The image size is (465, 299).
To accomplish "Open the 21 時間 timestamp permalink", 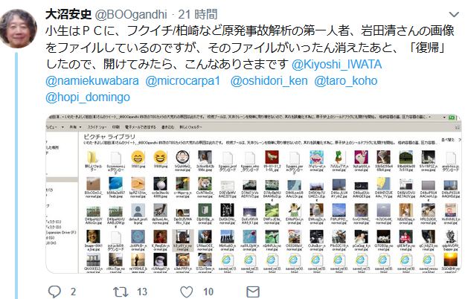I will pyautogui.click(x=198, y=14).
